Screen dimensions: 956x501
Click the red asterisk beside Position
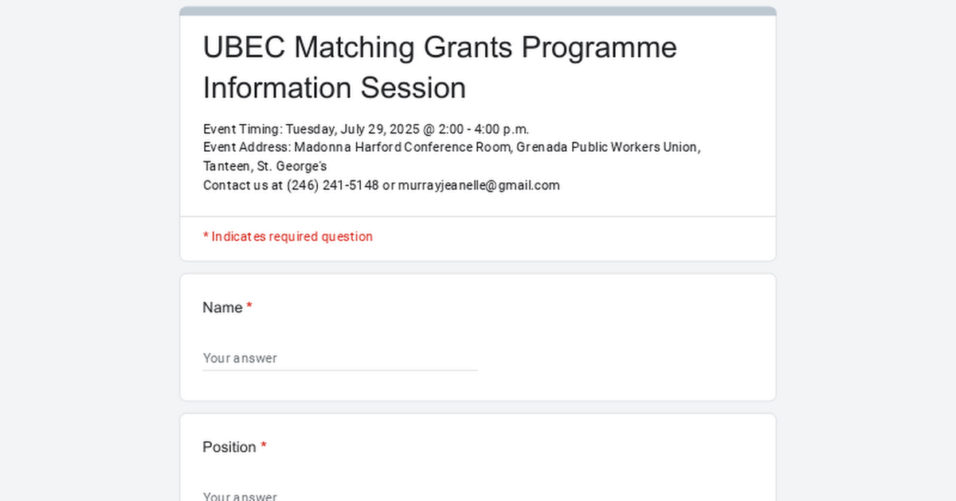click(264, 446)
